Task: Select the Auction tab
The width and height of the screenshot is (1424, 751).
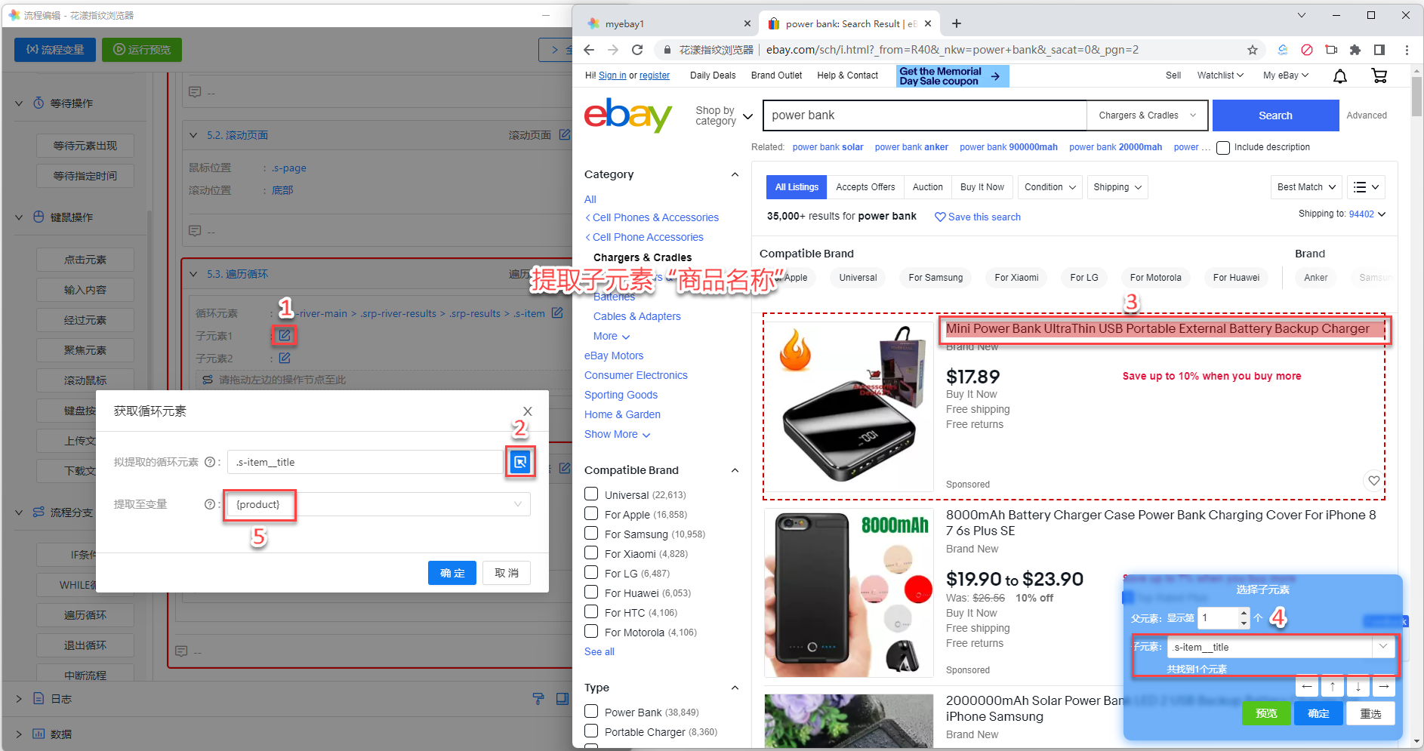Action: [x=928, y=187]
